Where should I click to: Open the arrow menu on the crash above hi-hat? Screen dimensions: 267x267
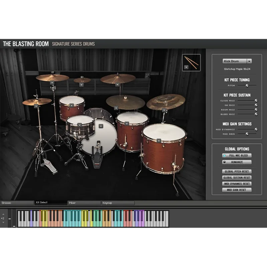pyautogui.click(x=52, y=83)
